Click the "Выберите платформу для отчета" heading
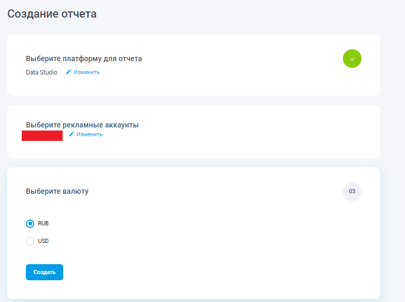This screenshot has width=405, height=302. tap(84, 59)
